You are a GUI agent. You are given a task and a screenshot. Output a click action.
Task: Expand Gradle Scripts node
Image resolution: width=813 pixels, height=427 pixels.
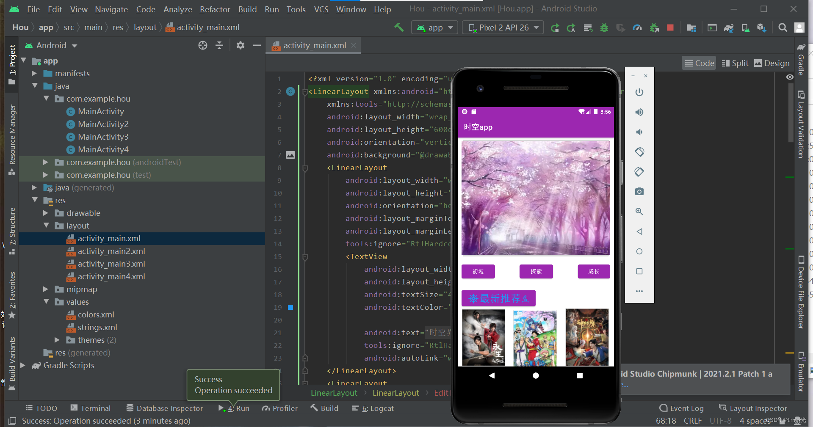pos(23,365)
